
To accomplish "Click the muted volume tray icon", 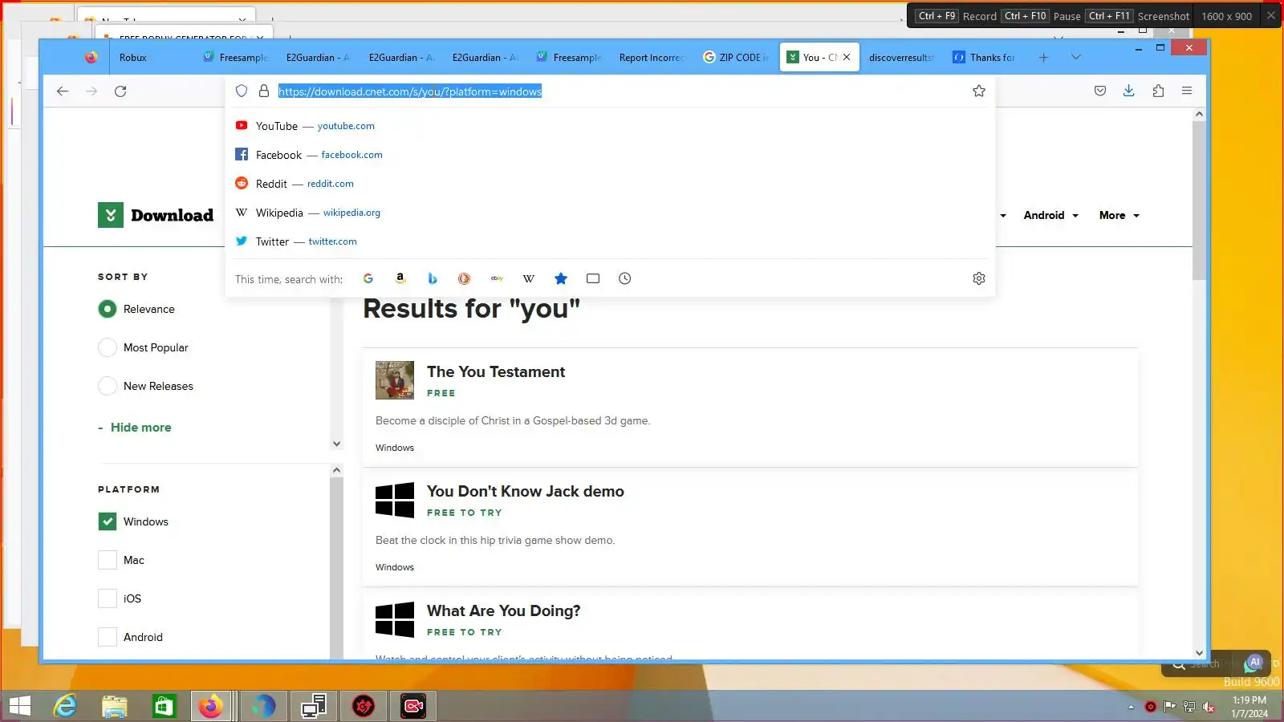I will pyautogui.click(x=1209, y=707).
